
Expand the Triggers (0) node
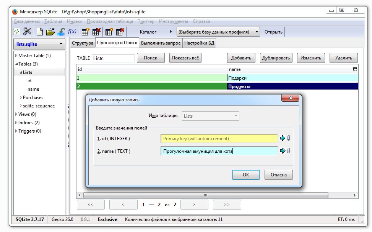click(x=16, y=131)
